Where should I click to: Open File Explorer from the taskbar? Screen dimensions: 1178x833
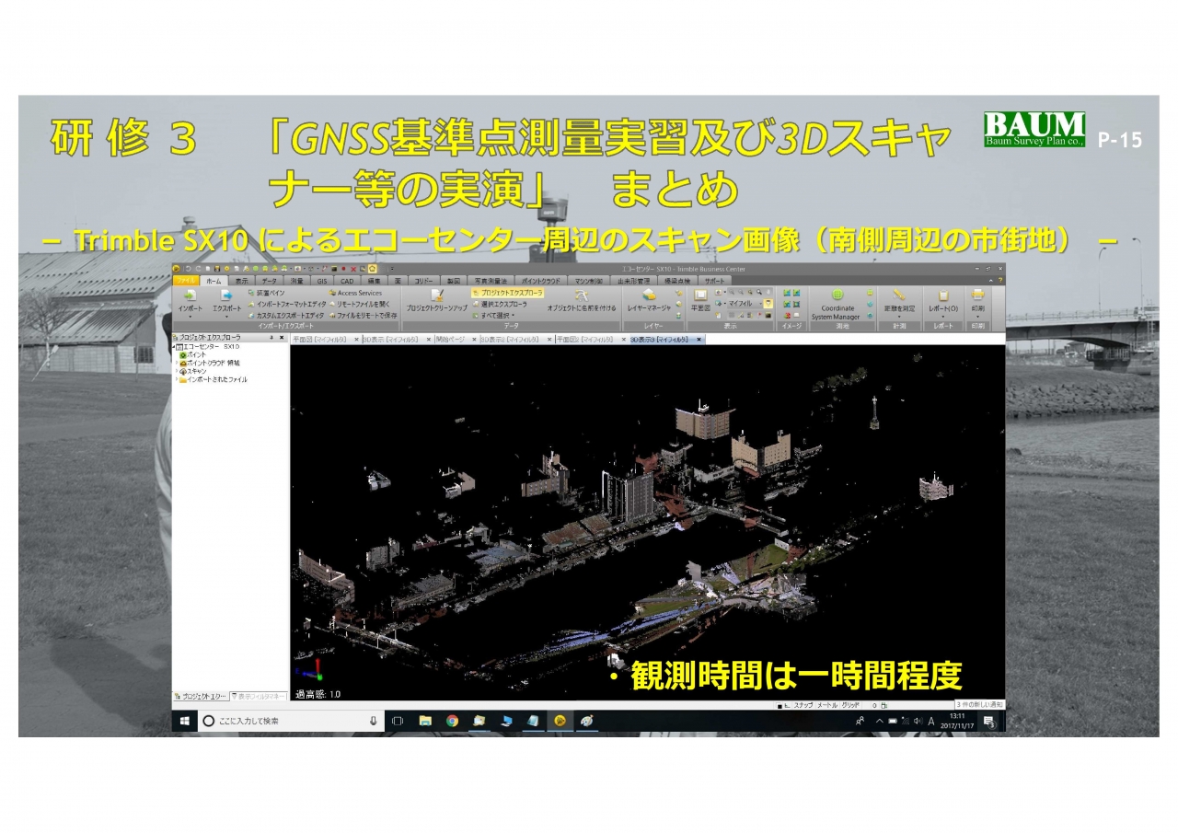point(425,721)
